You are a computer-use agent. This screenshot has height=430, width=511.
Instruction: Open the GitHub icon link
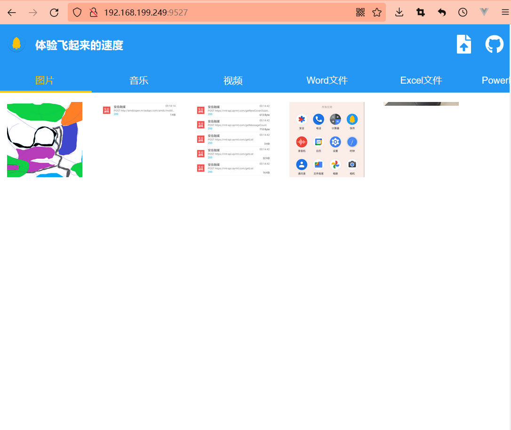pos(495,44)
